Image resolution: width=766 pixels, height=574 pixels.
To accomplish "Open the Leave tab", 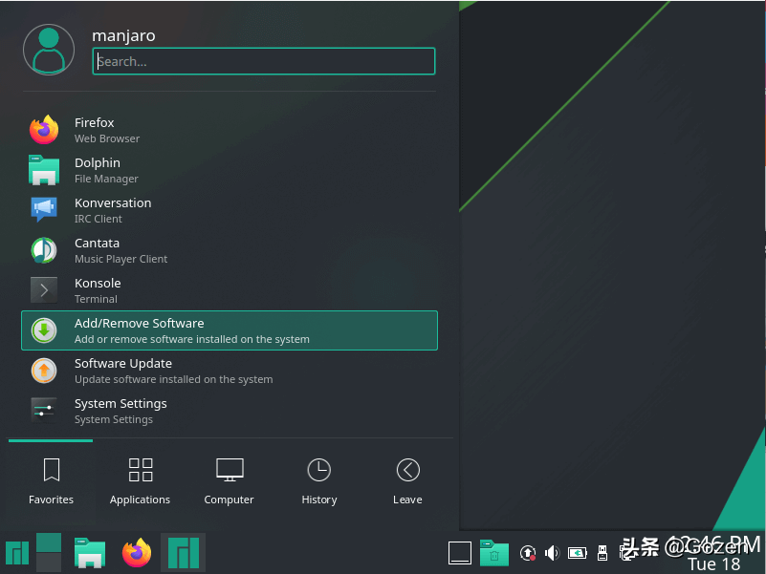I will 408,480.
